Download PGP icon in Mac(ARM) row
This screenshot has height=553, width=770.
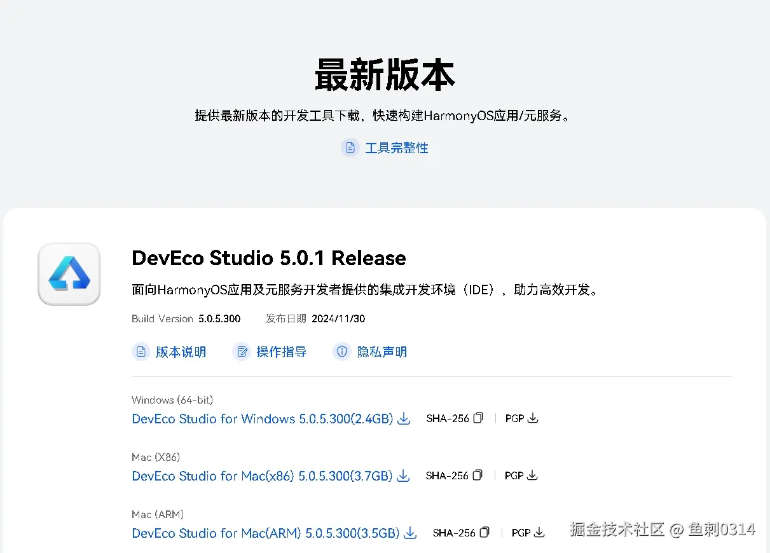tap(539, 533)
